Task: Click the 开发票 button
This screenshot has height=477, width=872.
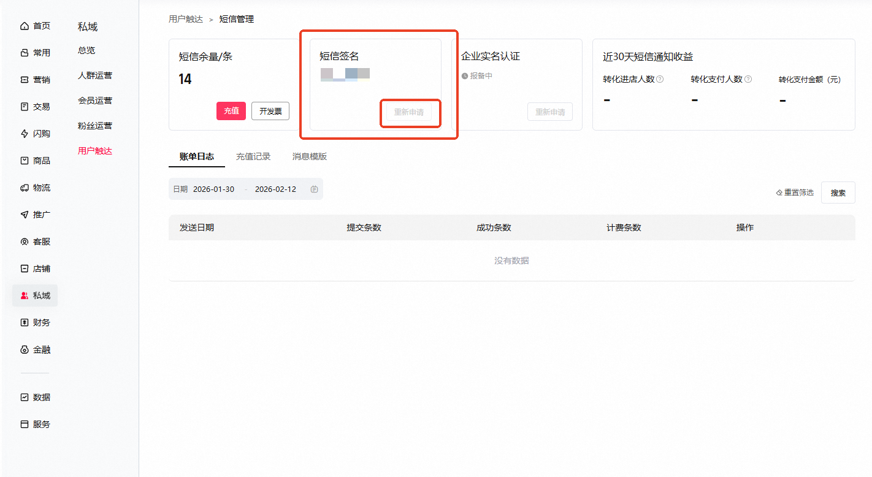Action: (x=270, y=111)
